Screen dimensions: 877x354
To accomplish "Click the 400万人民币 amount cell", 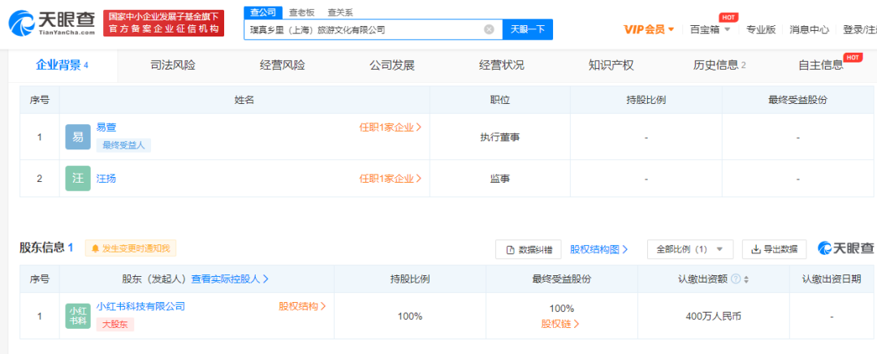I will 713,316.
